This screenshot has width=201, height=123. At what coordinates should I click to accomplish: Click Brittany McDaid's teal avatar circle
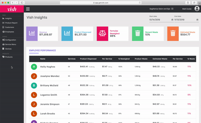point(34,85)
